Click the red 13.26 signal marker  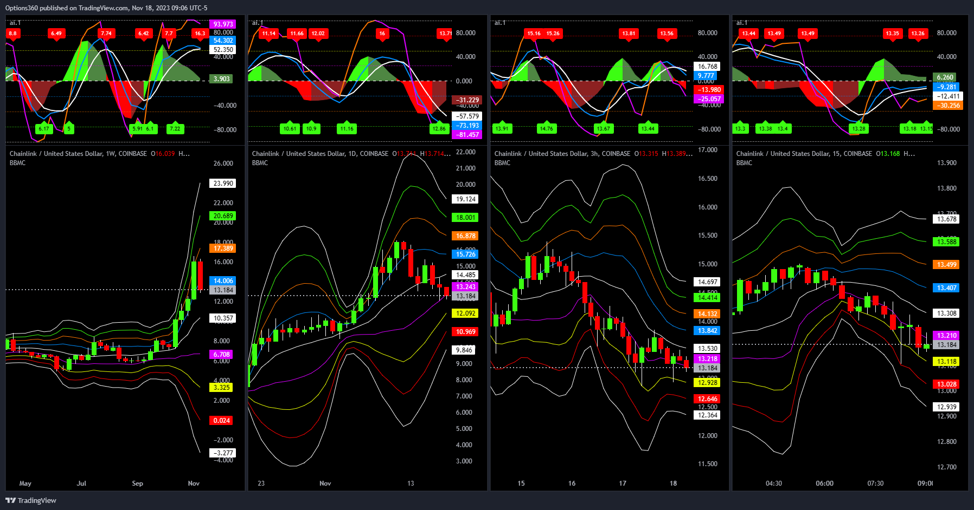(918, 34)
